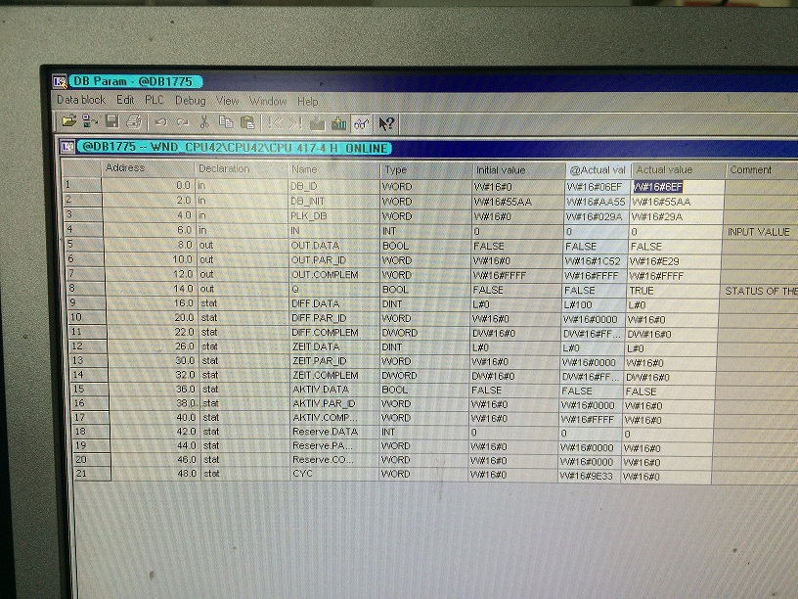Click the Initial value column header

(518, 170)
